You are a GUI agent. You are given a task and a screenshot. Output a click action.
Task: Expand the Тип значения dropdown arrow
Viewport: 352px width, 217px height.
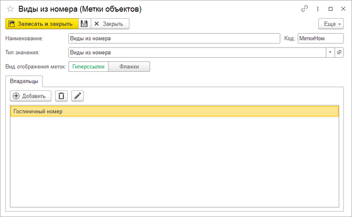(x=330, y=52)
